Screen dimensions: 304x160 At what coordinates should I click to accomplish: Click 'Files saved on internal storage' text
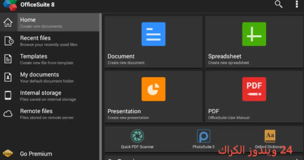(x=48, y=99)
